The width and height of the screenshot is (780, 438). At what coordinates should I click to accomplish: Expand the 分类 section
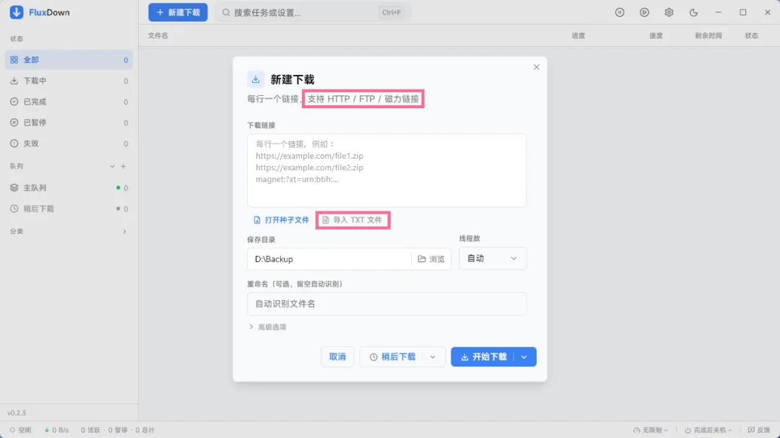pos(124,231)
